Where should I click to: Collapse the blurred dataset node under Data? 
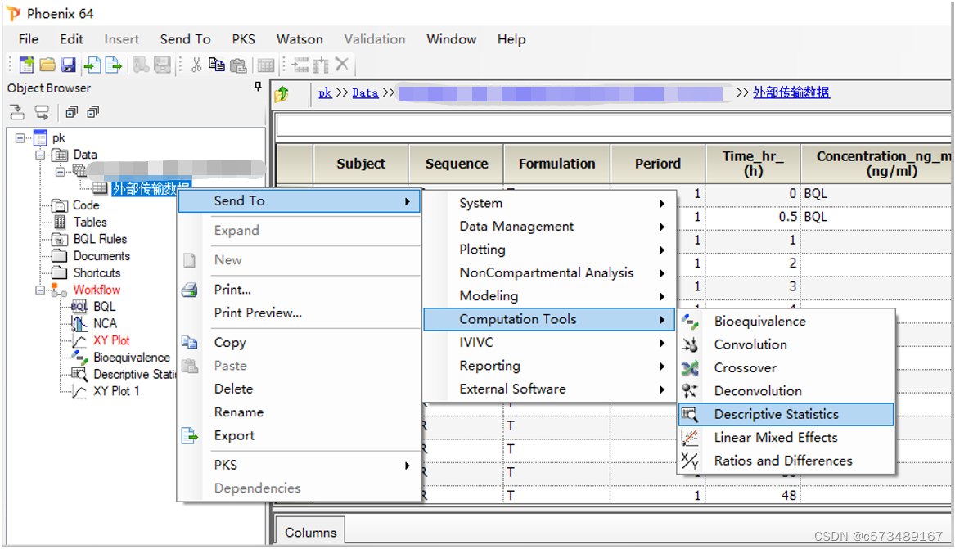[61, 172]
